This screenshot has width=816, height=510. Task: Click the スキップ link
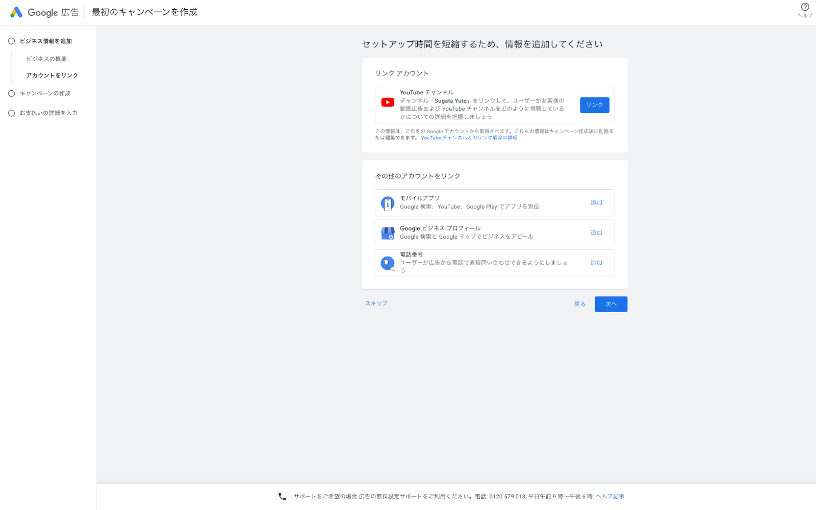tap(376, 303)
